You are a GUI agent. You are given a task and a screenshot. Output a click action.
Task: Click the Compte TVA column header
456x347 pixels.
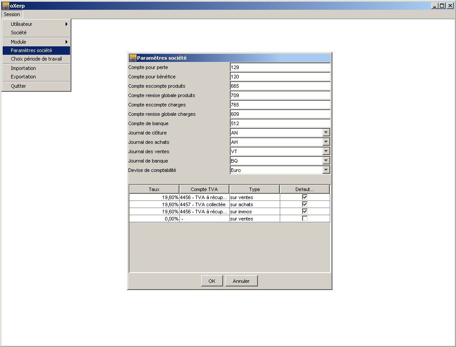coord(204,189)
